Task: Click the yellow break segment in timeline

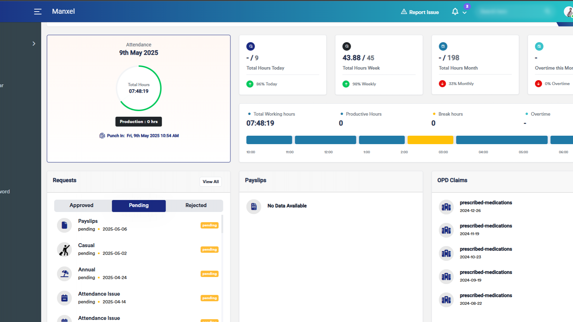Action: point(430,140)
